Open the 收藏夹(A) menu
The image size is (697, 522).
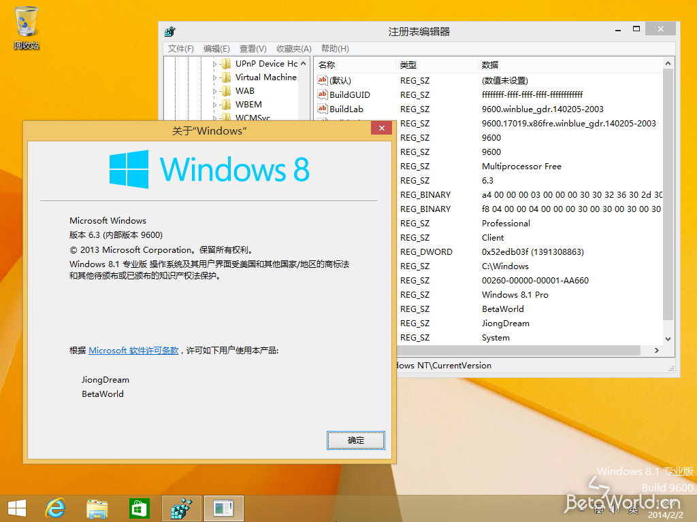pyautogui.click(x=293, y=49)
